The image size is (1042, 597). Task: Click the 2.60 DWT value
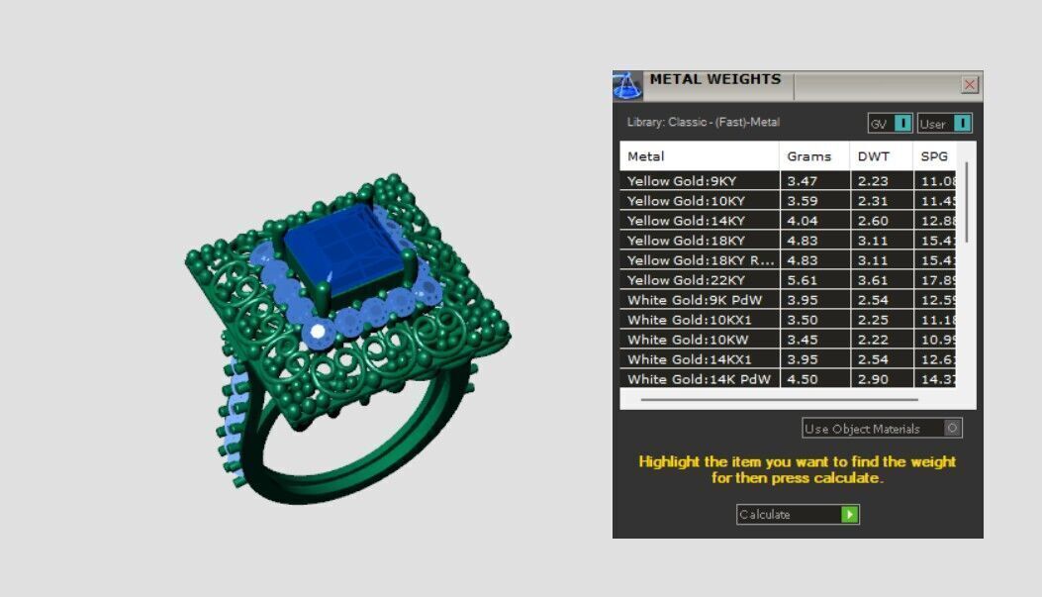[x=873, y=221]
